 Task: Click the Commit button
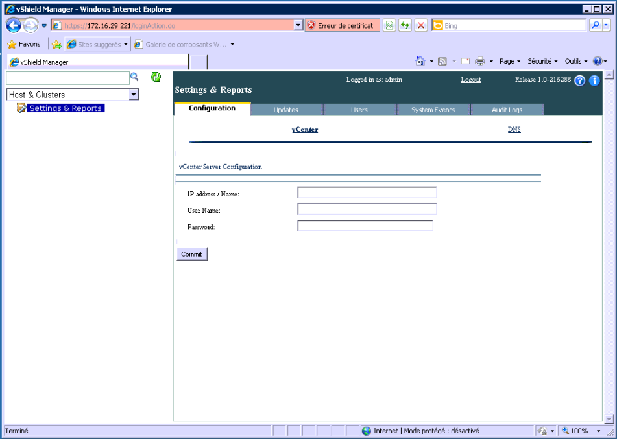coord(191,254)
